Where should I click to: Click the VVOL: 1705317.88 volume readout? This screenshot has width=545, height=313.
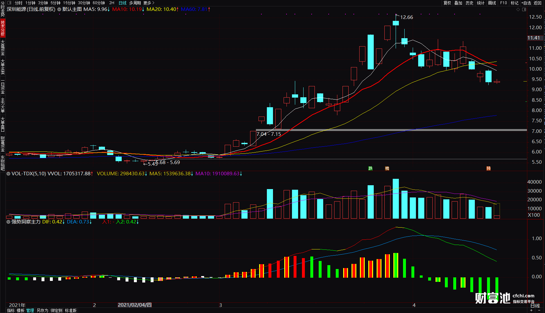(x=70, y=174)
